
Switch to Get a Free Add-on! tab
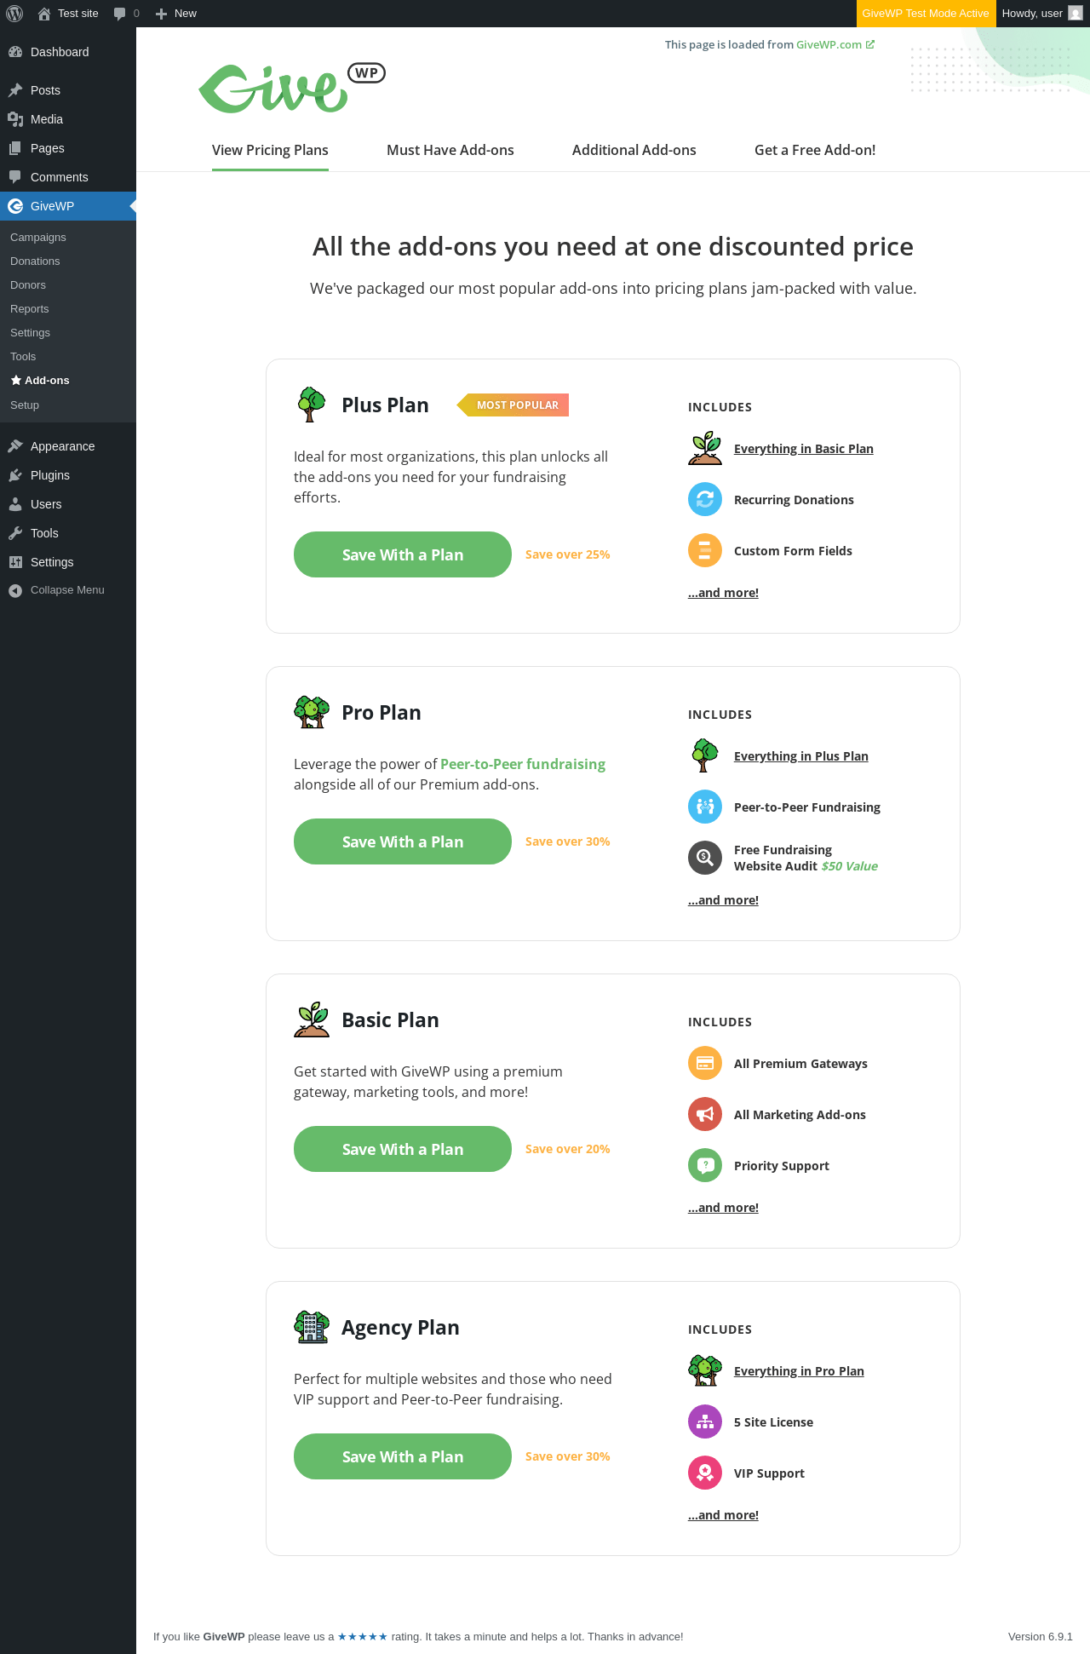click(815, 150)
